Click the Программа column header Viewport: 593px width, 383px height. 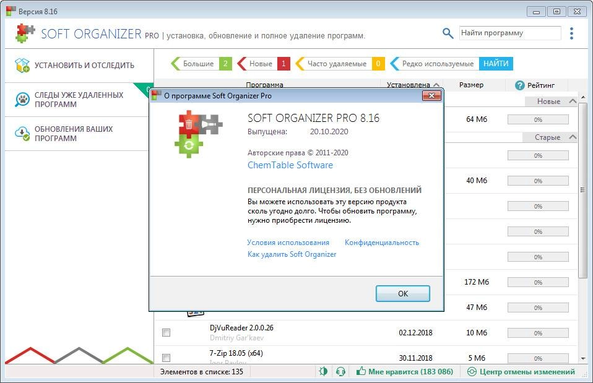click(x=264, y=85)
